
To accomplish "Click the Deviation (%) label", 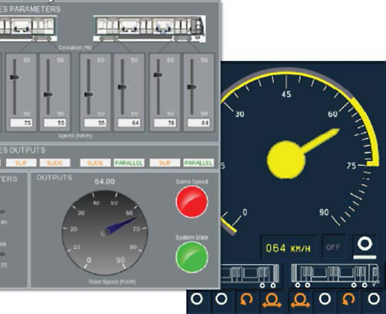I will click(x=75, y=48).
